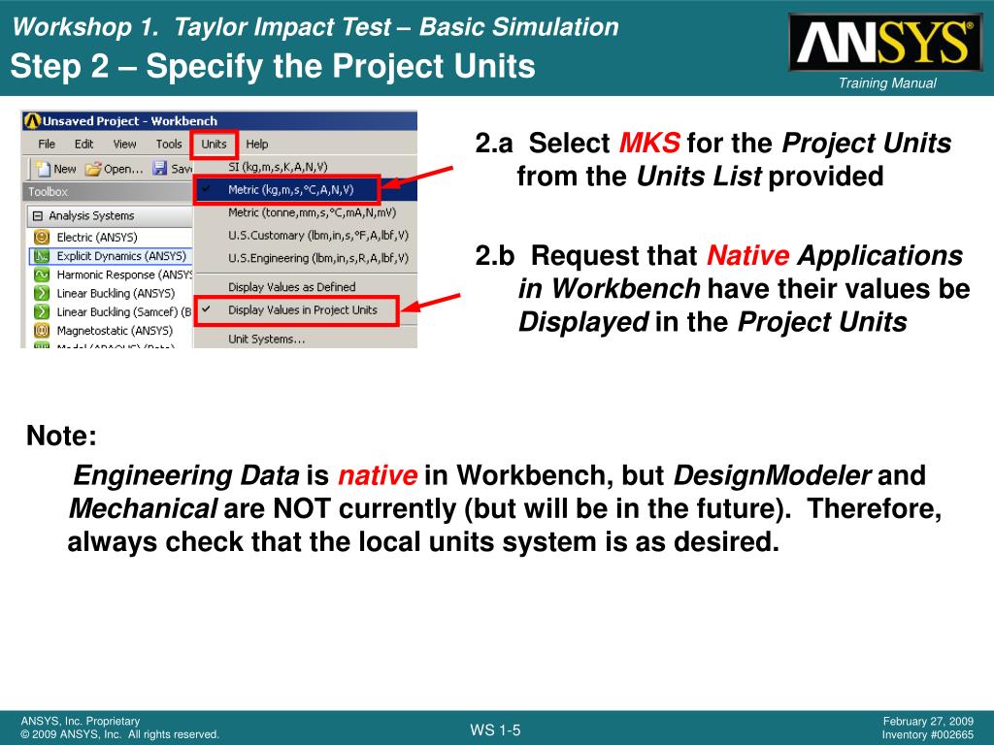
Task: Click 'ANSYS, Inc. Proprietary' footer text
Action: click(x=80, y=721)
